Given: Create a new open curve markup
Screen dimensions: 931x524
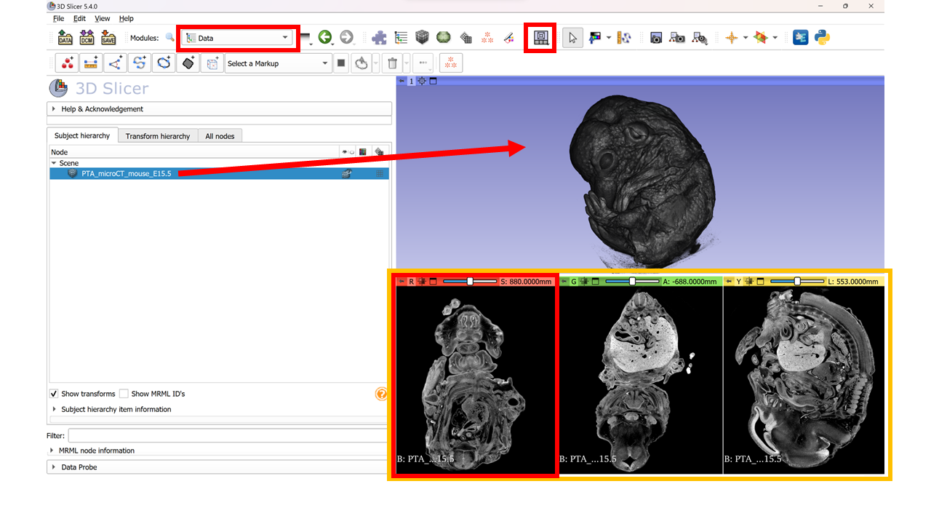Looking at the screenshot, I should click(x=139, y=63).
